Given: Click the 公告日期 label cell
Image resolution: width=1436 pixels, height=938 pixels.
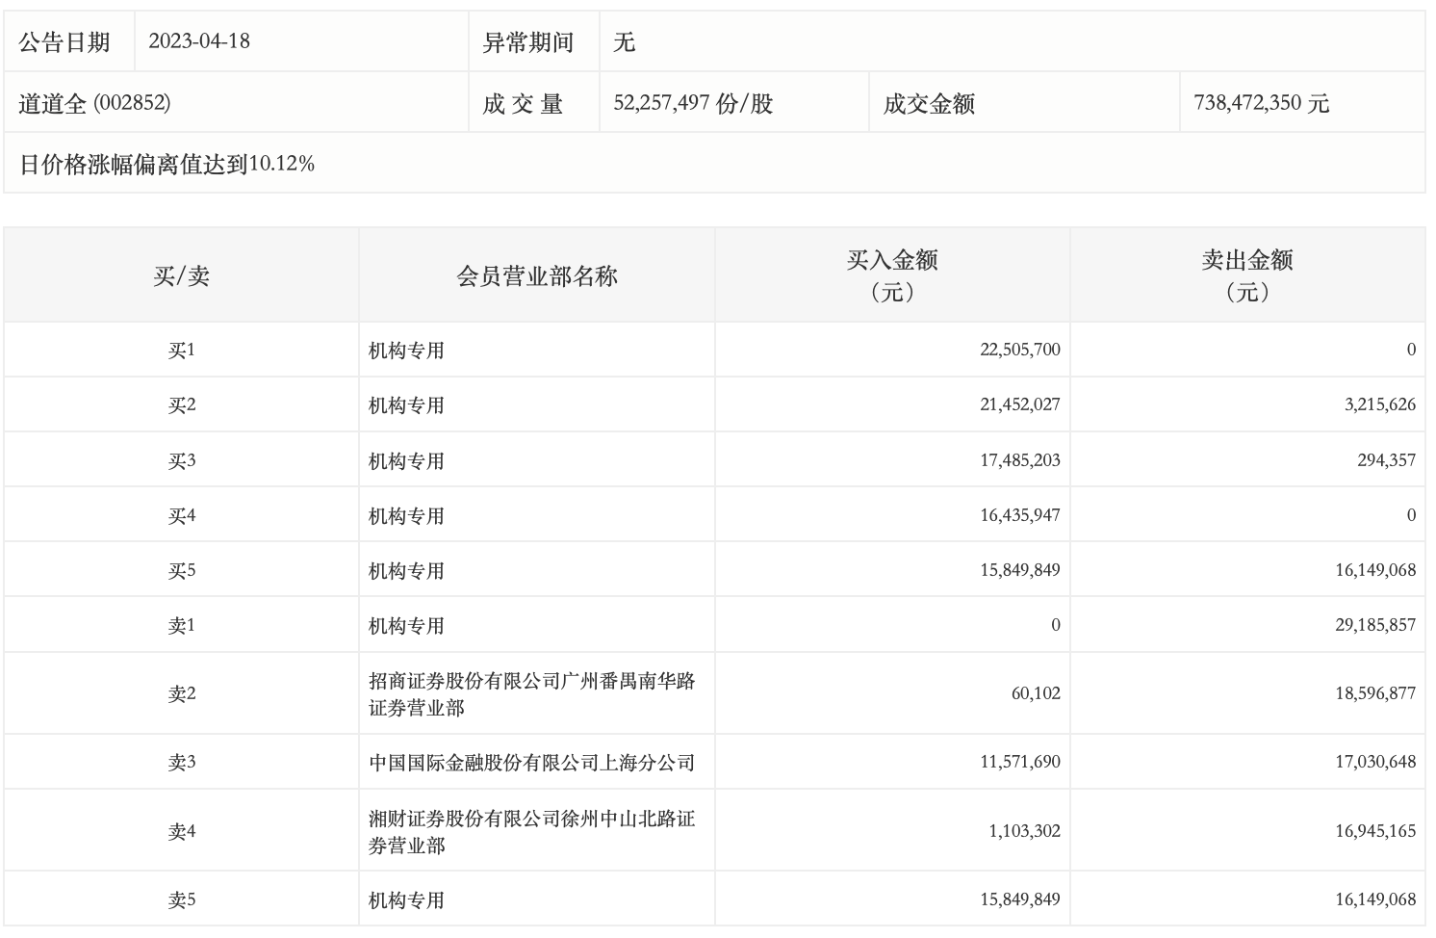Looking at the screenshot, I should pyautogui.click(x=68, y=41).
